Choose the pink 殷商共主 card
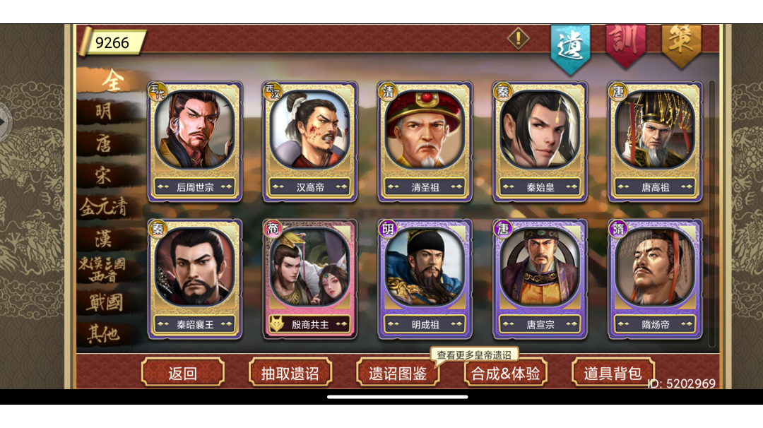This screenshot has height=428, width=763. click(310, 279)
